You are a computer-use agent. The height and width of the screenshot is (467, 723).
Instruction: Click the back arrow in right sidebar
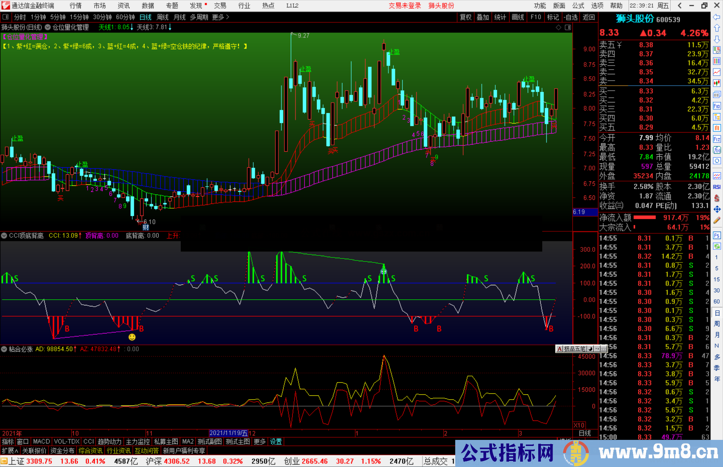point(717,17)
